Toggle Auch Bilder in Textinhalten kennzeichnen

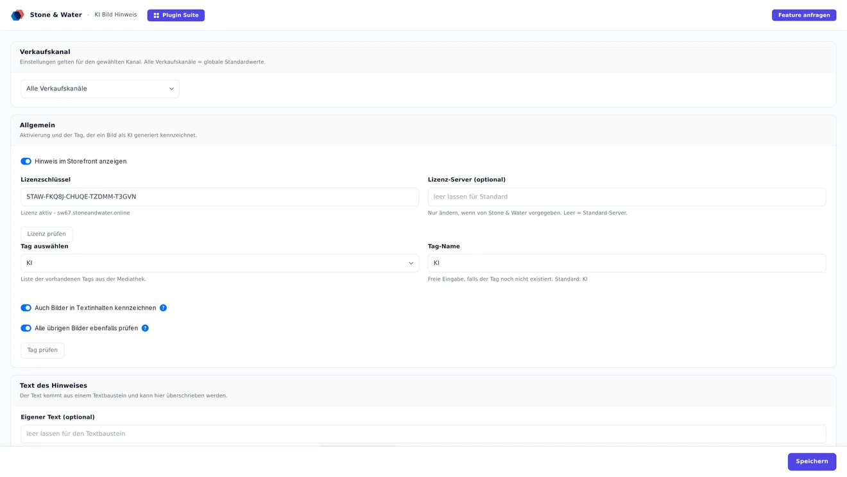[26, 308]
